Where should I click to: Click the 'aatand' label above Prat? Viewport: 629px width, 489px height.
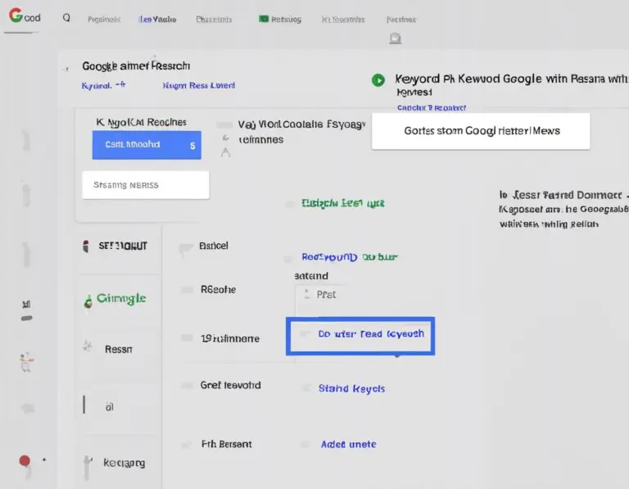coord(311,276)
